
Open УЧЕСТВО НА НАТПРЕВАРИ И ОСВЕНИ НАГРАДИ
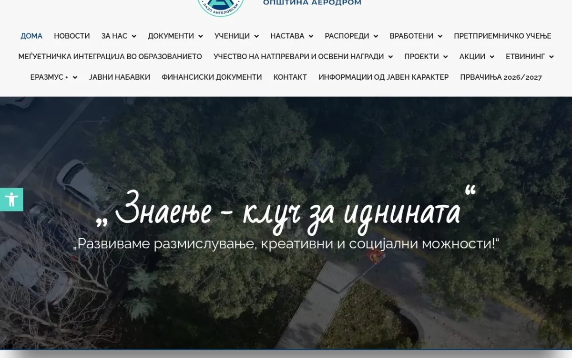point(298,57)
